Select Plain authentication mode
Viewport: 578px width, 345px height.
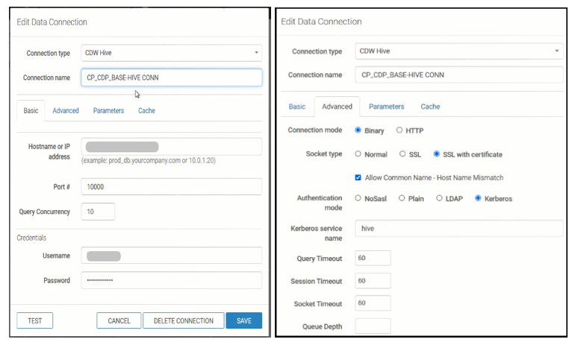coord(402,198)
